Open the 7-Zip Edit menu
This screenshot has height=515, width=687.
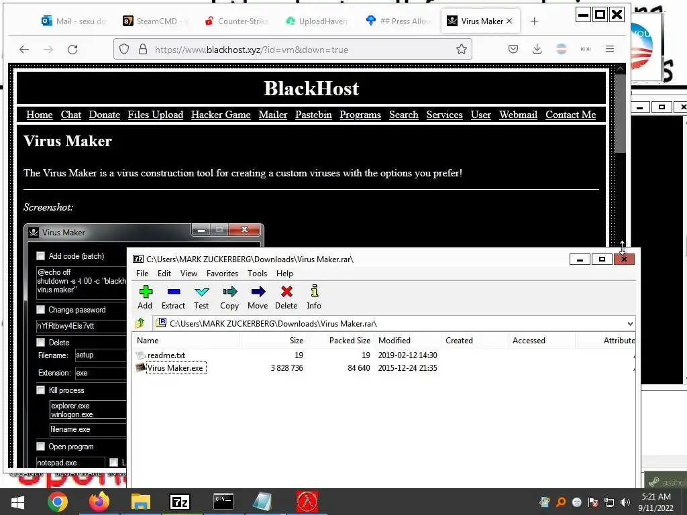point(164,274)
